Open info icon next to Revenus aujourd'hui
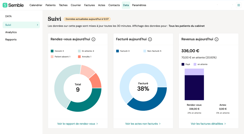Viewport: 244px width, 134px height. point(216,39)
